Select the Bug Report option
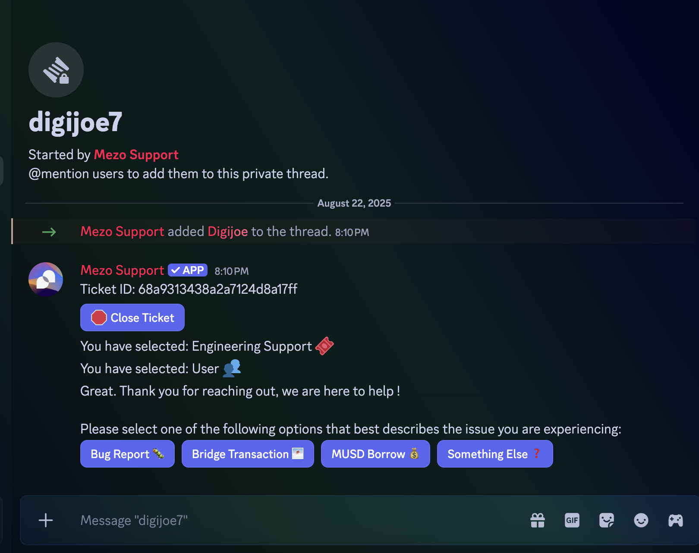The width and height of the screenshot is (699, 553). click(x=127, y=454)
